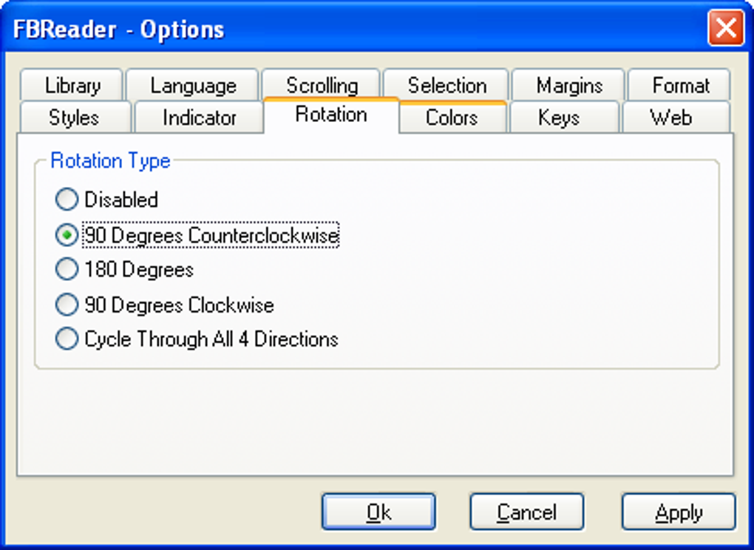Switch to the Colors tab
Viewport: 754px width, 550px height.
(452, 118)
